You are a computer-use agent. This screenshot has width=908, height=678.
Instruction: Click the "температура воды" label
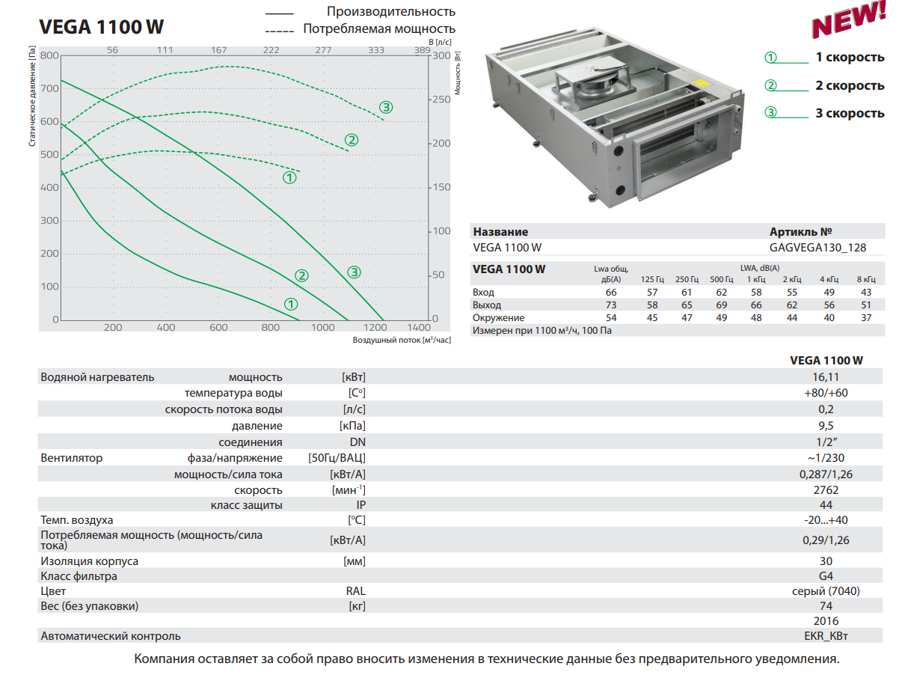pos(233,393)
